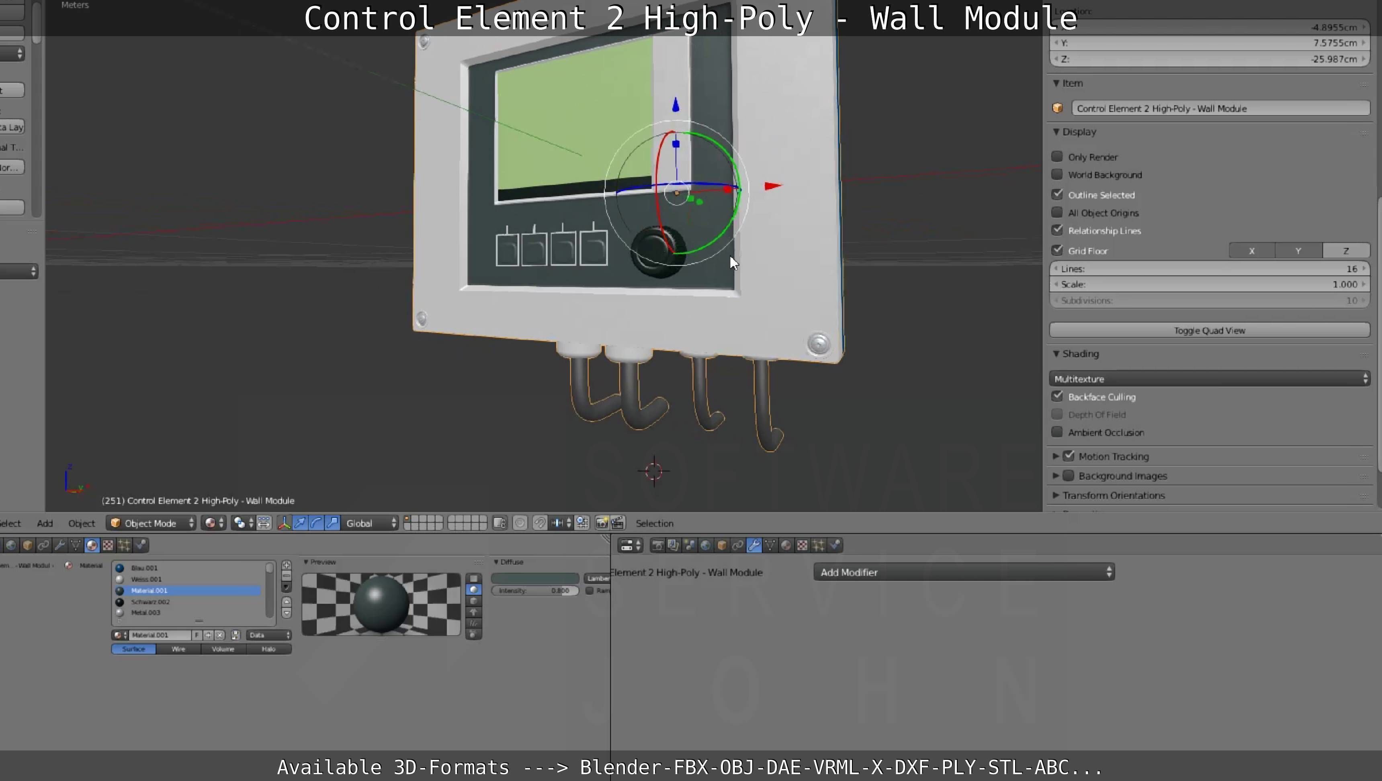
Task: Open material link Data dropdown
Action: click(269, 635)
